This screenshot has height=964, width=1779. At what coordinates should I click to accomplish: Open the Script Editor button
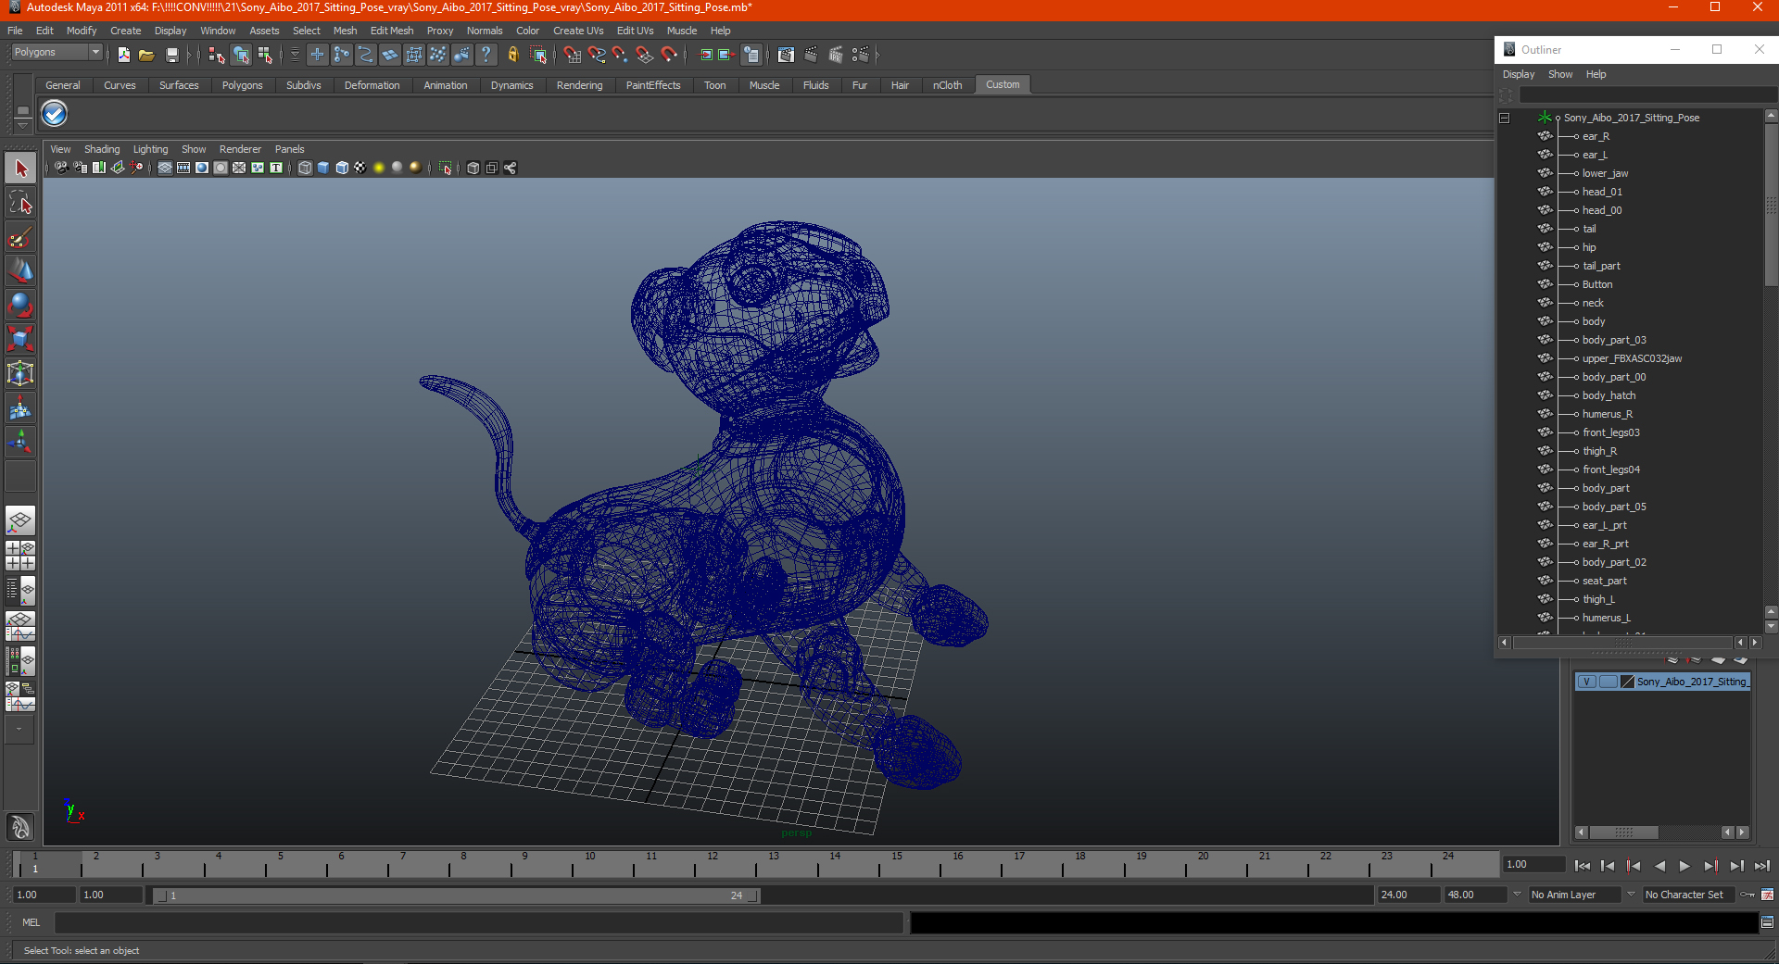(1767, 922)
